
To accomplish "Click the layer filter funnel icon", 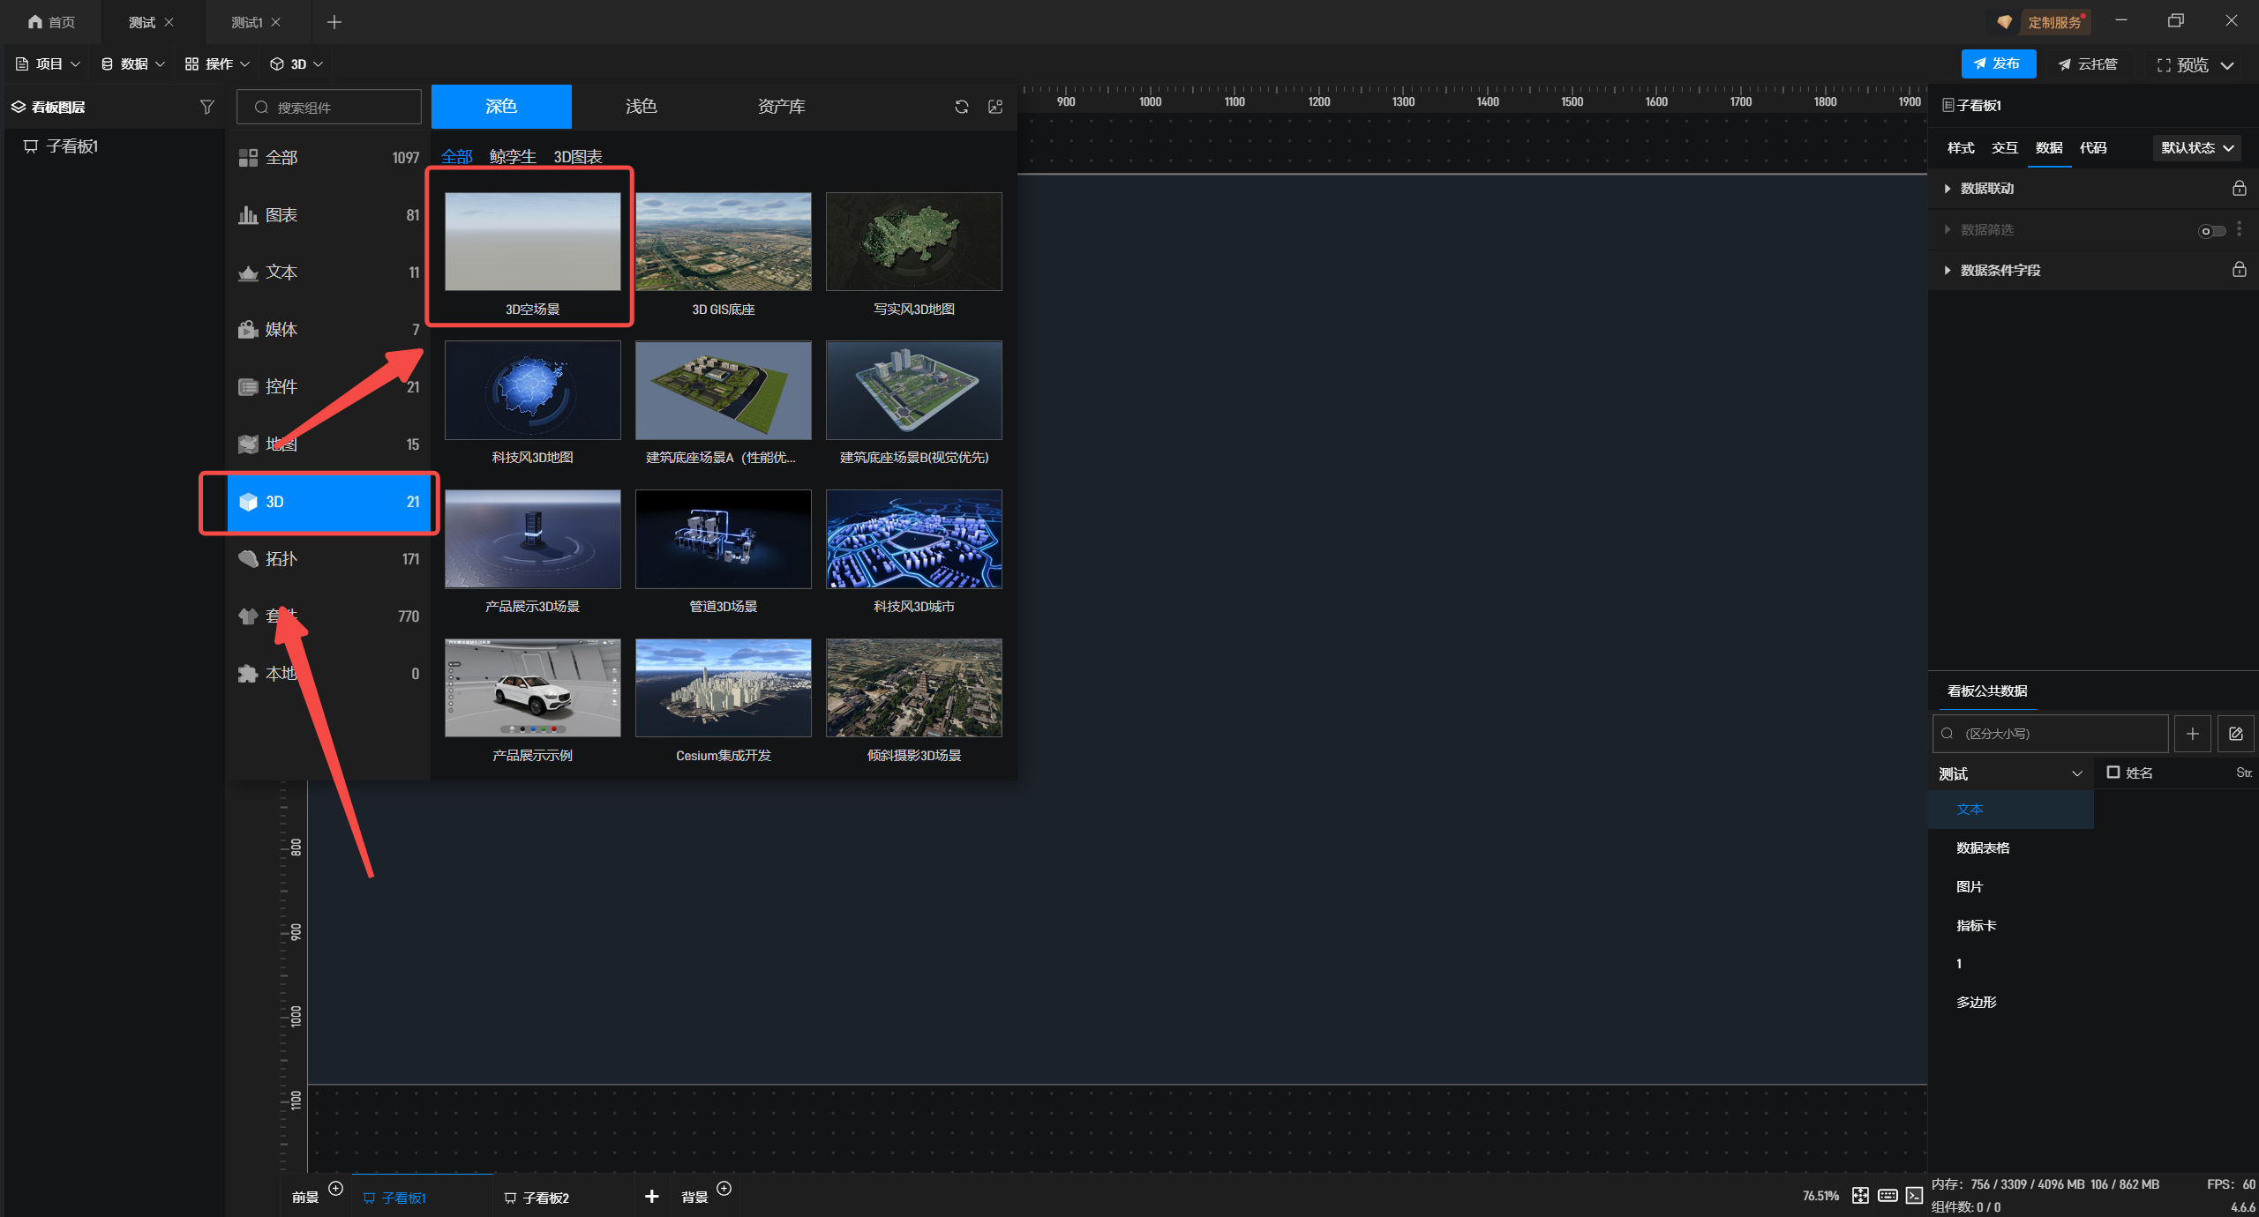I will pyautogui.click(x=206, y=107).
